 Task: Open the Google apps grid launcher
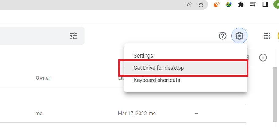click(x=267, y=36)
